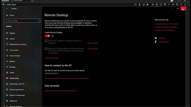Click the green connection status icon
The image size is (191, 107).
point(3,4)
